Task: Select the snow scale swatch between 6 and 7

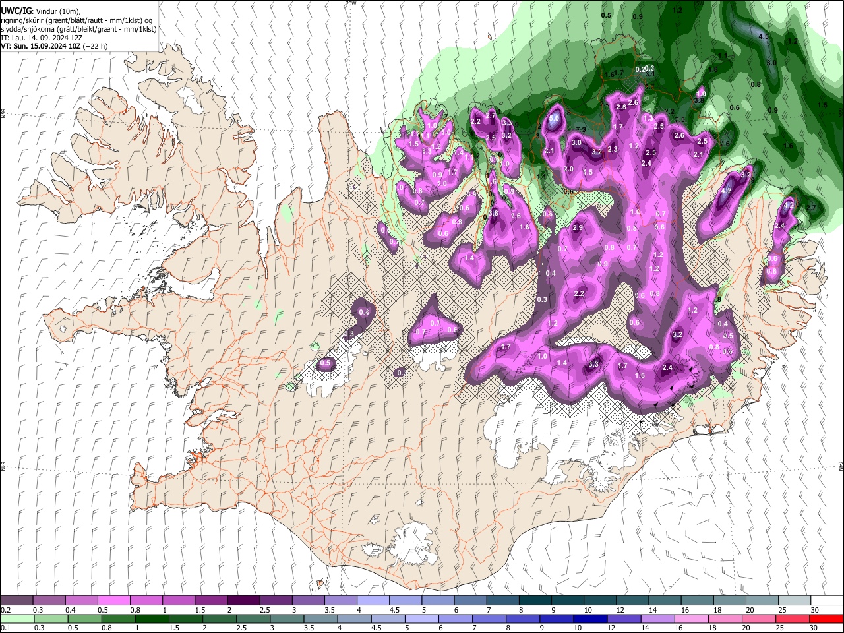Action: pos(469,600)
